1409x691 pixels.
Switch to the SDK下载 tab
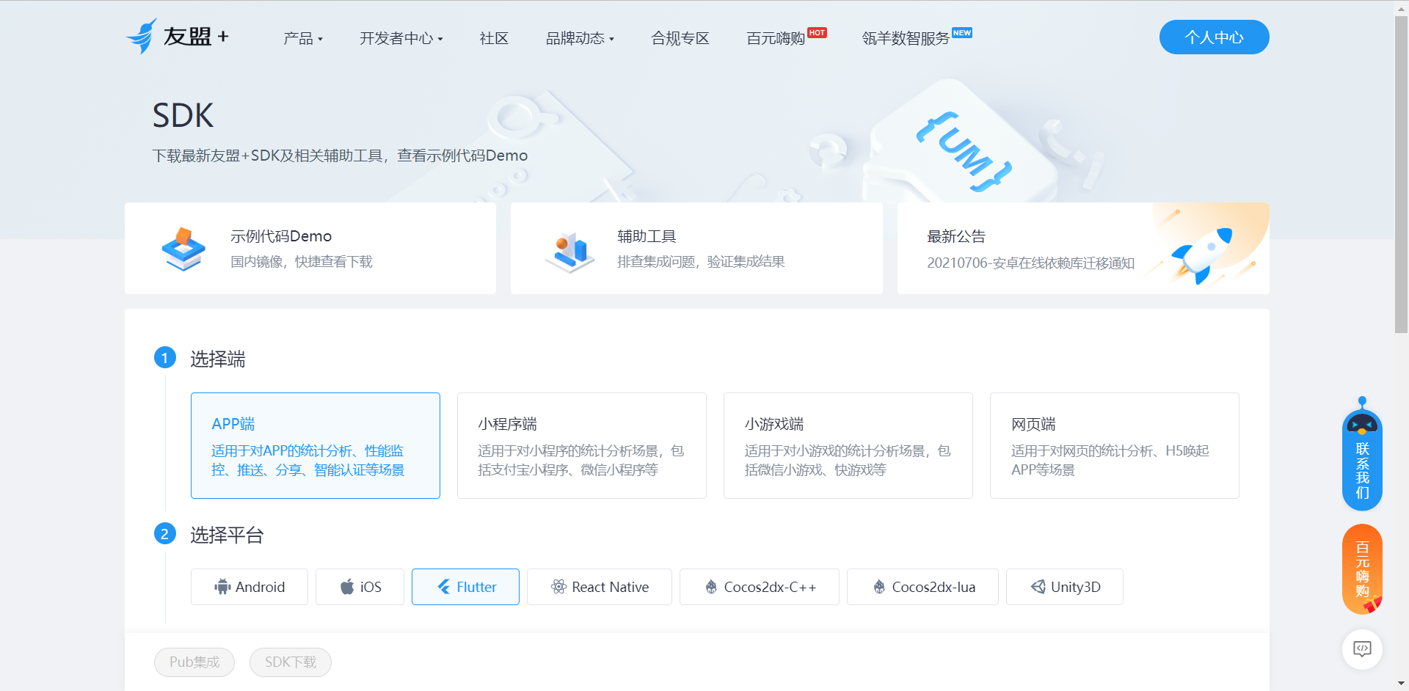pyautogui.click(x=290, y=662)
